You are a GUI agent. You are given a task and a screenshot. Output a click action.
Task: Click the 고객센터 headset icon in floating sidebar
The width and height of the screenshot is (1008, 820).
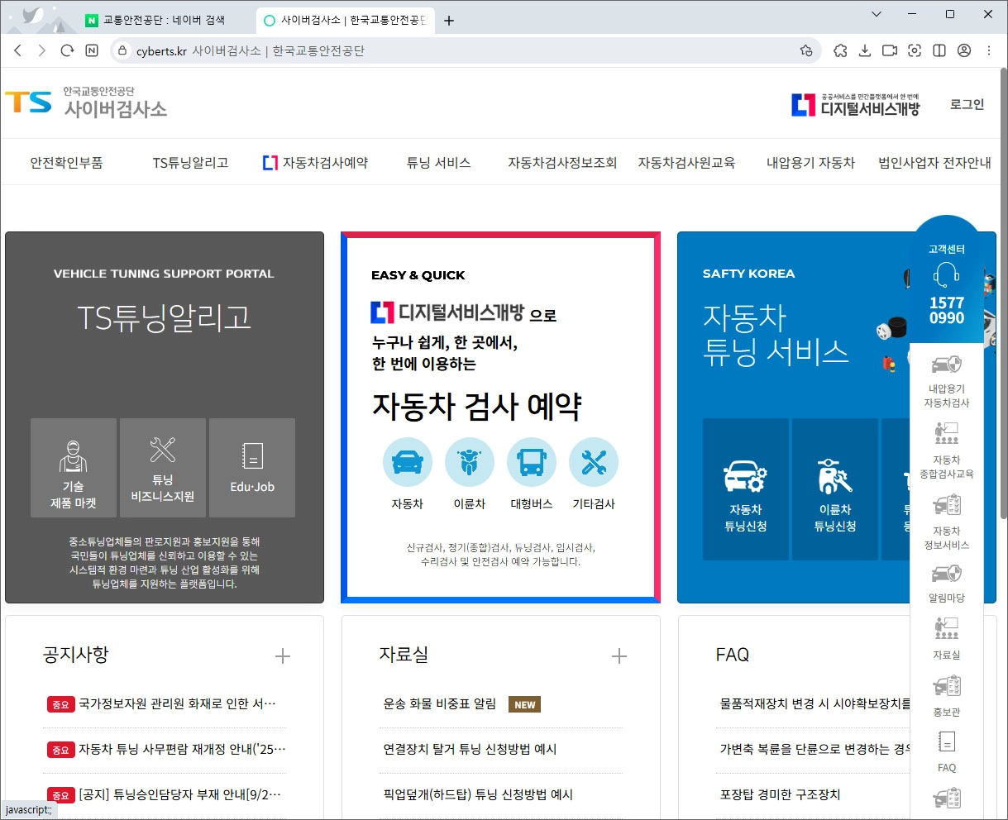click(946, 275)
